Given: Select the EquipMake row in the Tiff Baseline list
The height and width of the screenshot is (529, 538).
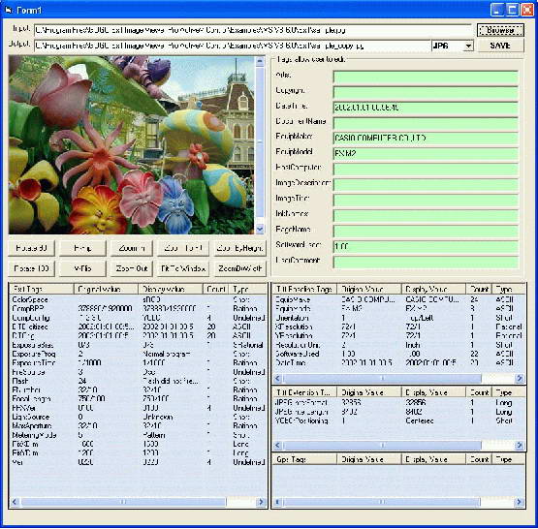Looking at the screenshot, I should pos(398,299).
